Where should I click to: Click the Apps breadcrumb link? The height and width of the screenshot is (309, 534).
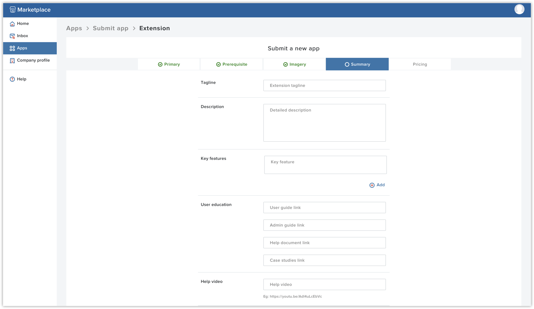(x=74, y=28)
